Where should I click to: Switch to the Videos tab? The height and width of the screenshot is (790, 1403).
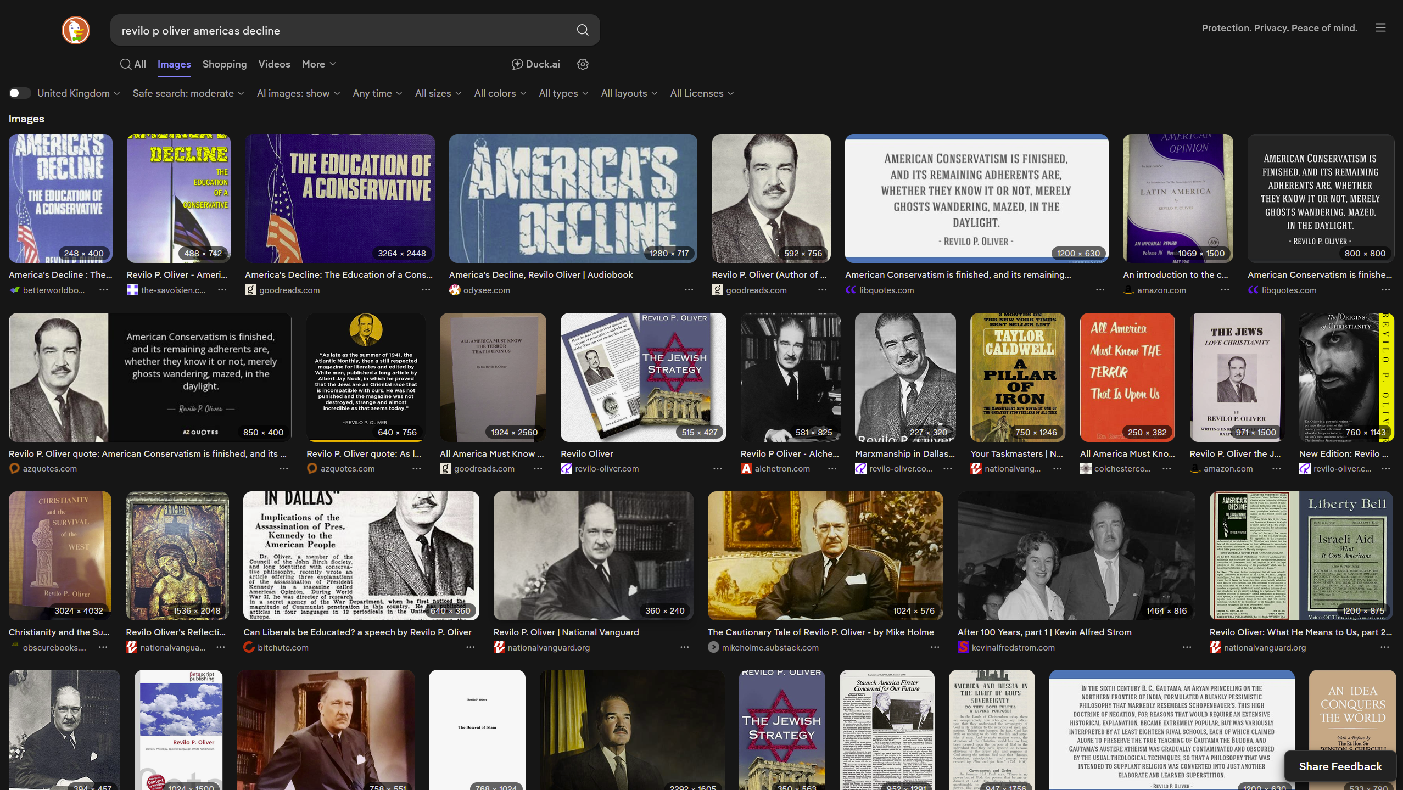tap(274, 64)
